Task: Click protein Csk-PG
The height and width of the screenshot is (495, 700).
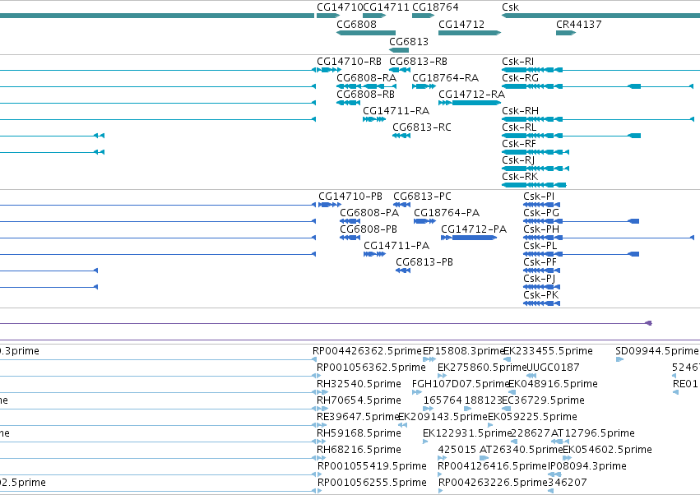Action: tap(541, 213)
